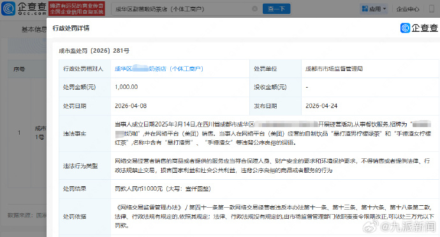The width and height of the screenshot is (440, 237).
Task: Switch to the 基本信息 tab
Action: pyautogui.click(x=34, y=29)
